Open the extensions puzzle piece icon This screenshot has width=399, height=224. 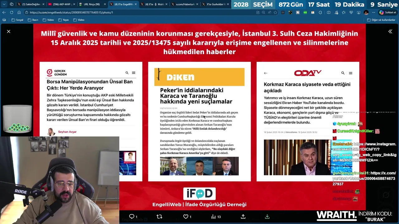[320, 12]
